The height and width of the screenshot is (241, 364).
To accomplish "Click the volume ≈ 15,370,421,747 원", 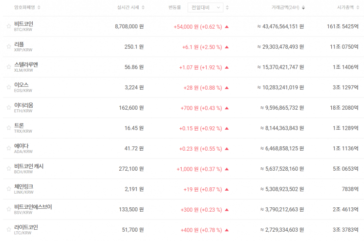I will pyautogui.click(x=280, y=67).
